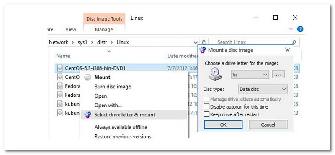This screenshot has height=155, width=335.
Task: Click the Mount a disc image title icon
Action: (202, 50)
